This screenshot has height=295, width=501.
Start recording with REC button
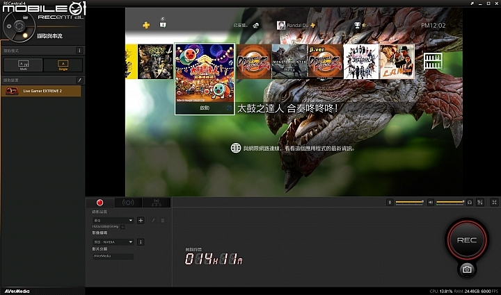[x=467, y=240]
